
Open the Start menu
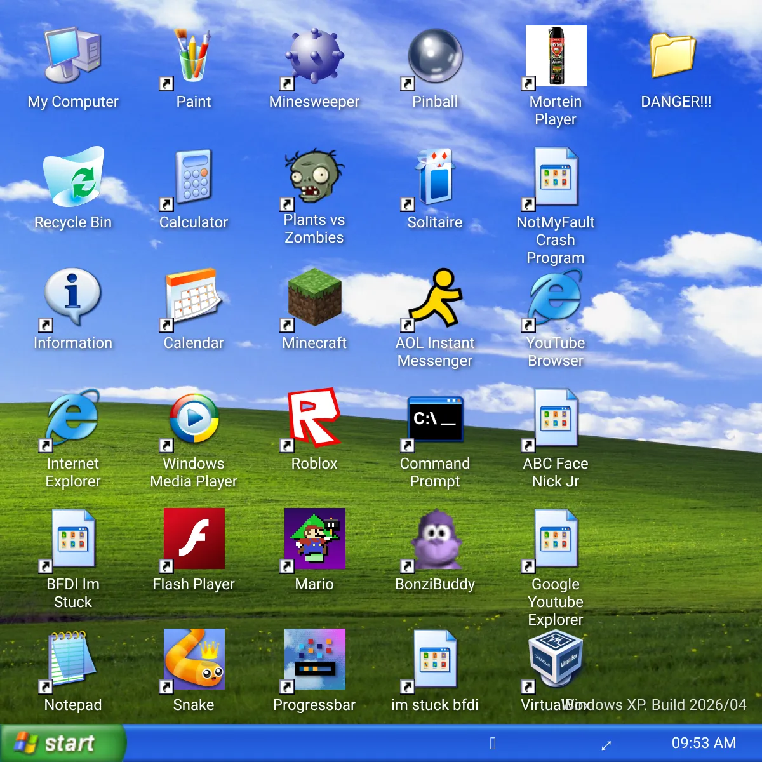pyautogui.click(x=62, y=743)
